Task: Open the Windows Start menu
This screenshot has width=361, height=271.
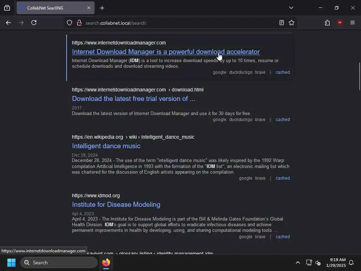Action: [x=11, y=263]
